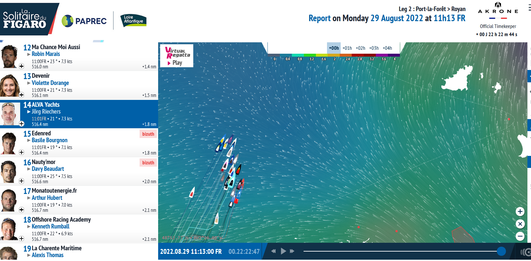The width and height of the screenshot is (531, 261).
Task: Expand Alexis Thomas entry arrow
Action: 29,255
